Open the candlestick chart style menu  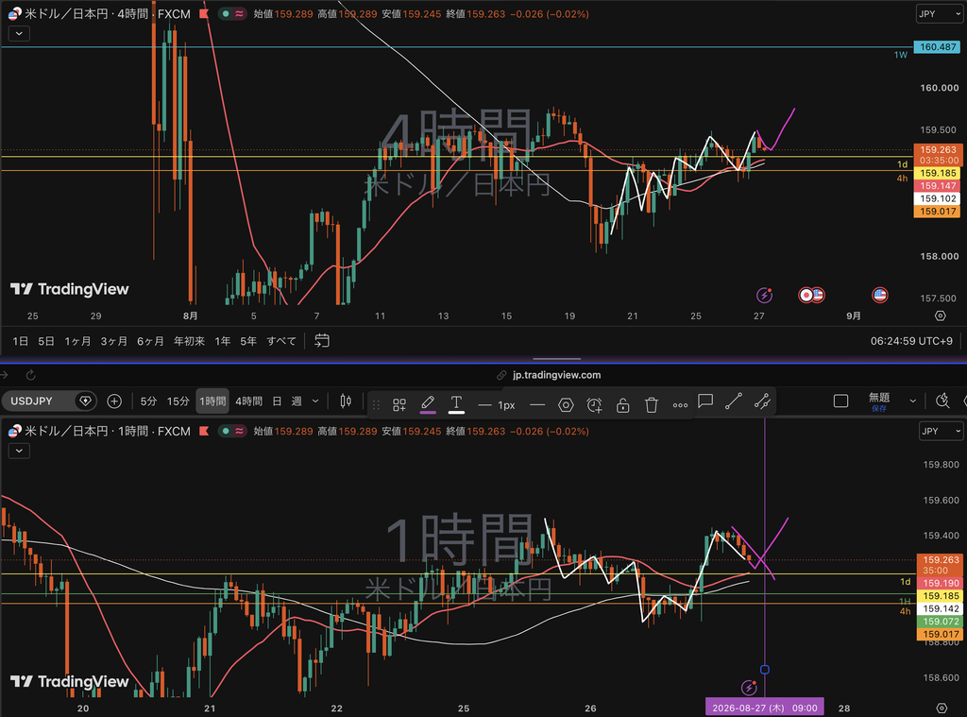click(x=346, y=401)
